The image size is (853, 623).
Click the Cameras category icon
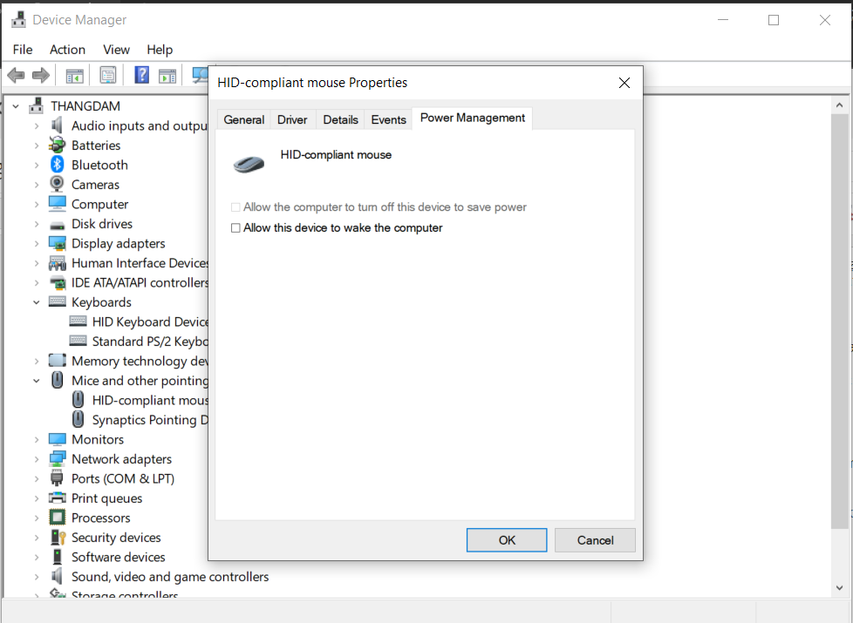click(x=57, y=184)
